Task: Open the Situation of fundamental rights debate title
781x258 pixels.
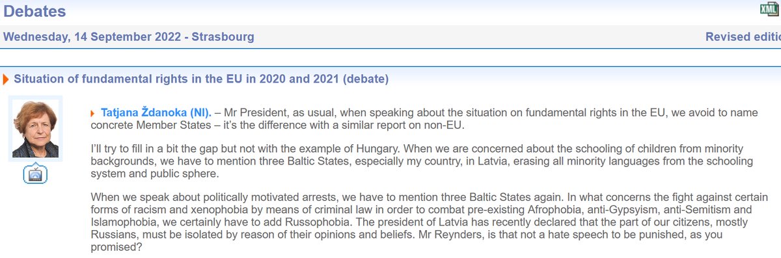Action: 201,79
